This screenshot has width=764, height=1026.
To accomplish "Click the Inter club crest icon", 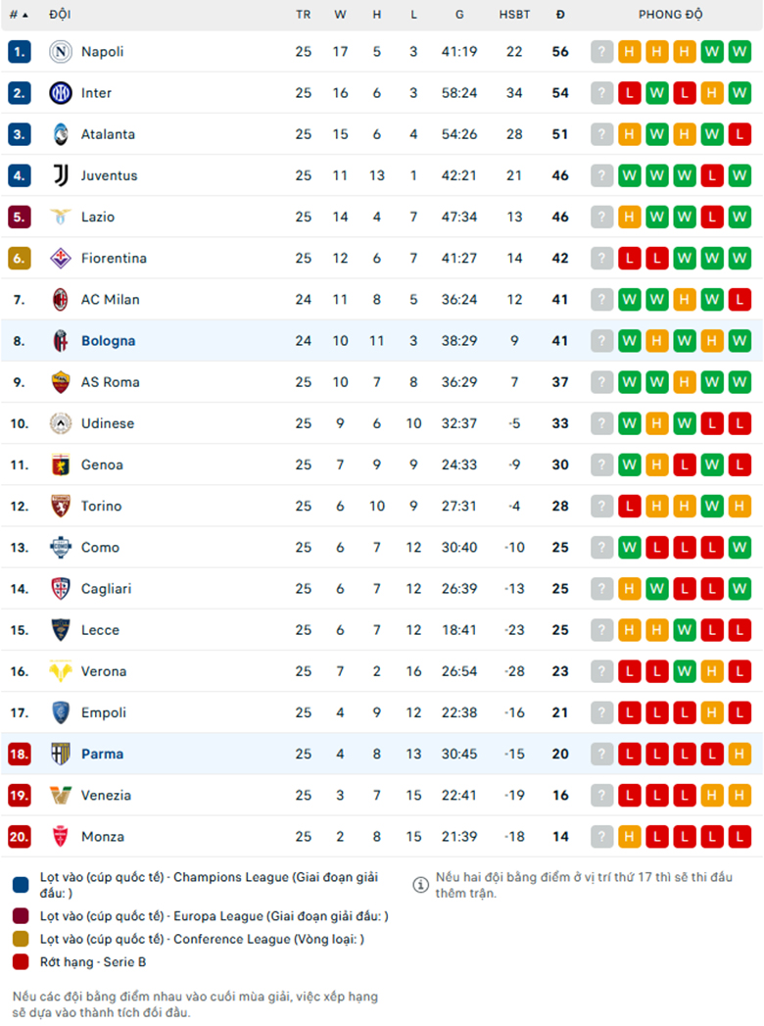I will [60, 93].
